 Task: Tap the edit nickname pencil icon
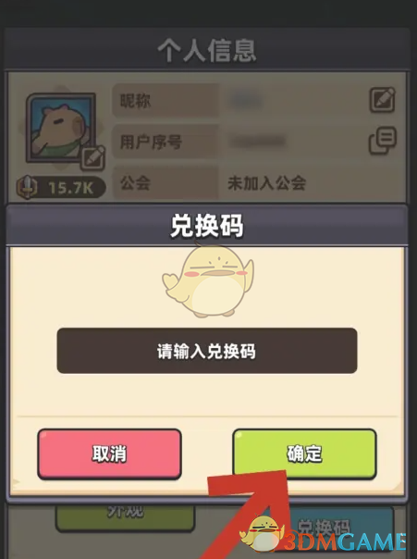coord(382,99)
